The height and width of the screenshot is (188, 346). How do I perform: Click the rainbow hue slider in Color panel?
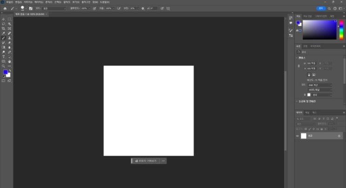point(341,30)
